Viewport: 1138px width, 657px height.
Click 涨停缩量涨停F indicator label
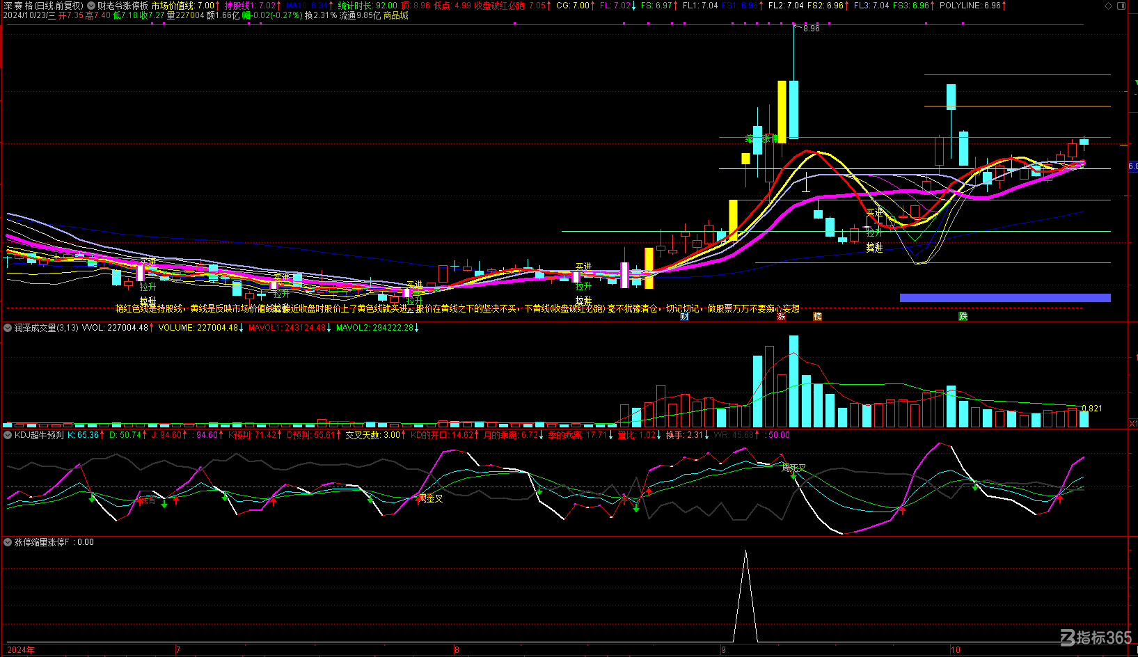click(x=42, y=542)
